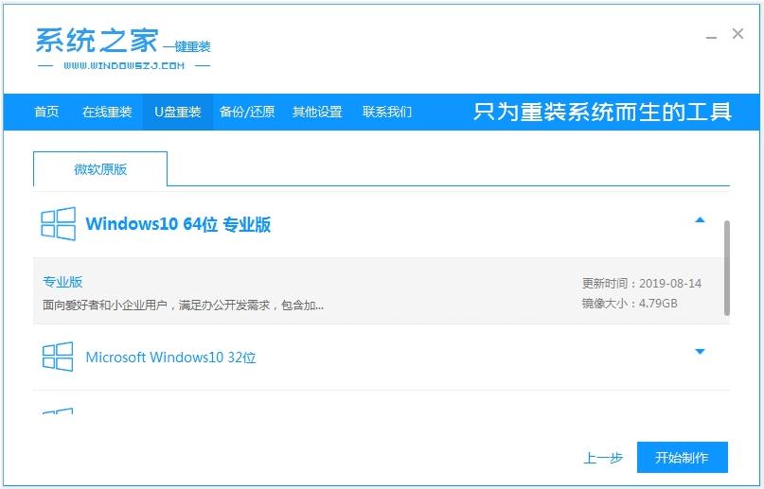764x489 pixels.
Task: Go back with 上一步 link
Action: [603, 458]
